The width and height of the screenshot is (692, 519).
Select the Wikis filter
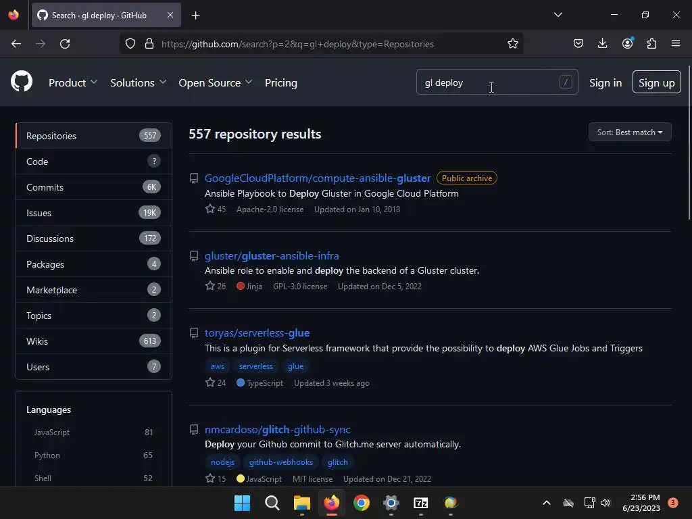93,341
